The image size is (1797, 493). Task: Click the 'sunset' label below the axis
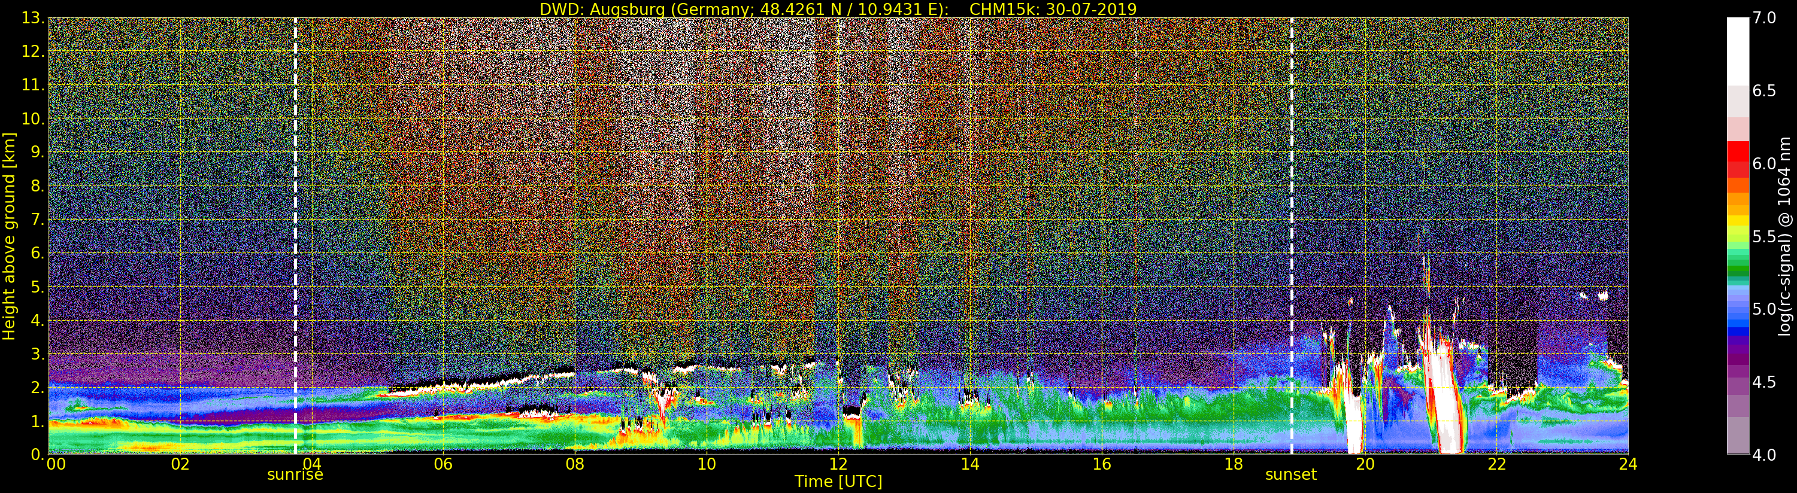(x=1291, y=475)
